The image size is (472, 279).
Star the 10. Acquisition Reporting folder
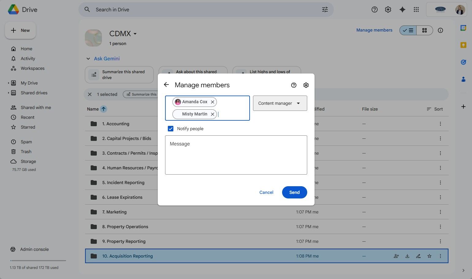[x=429, y=256]
